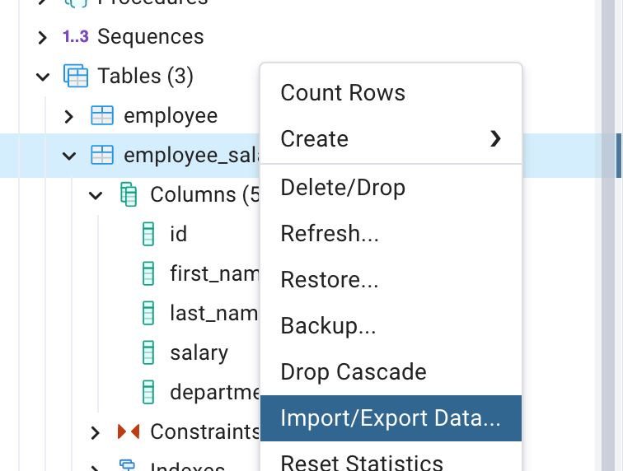Click the id column icon
This screenshot has width=623, height=471.
[149, 235]
